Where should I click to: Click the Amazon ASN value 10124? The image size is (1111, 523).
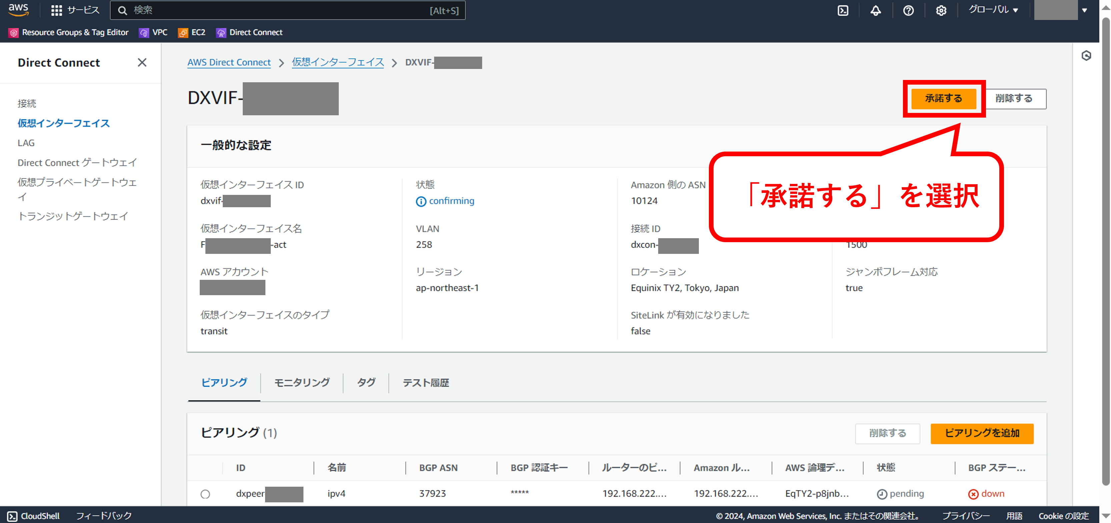pos(644,201)
